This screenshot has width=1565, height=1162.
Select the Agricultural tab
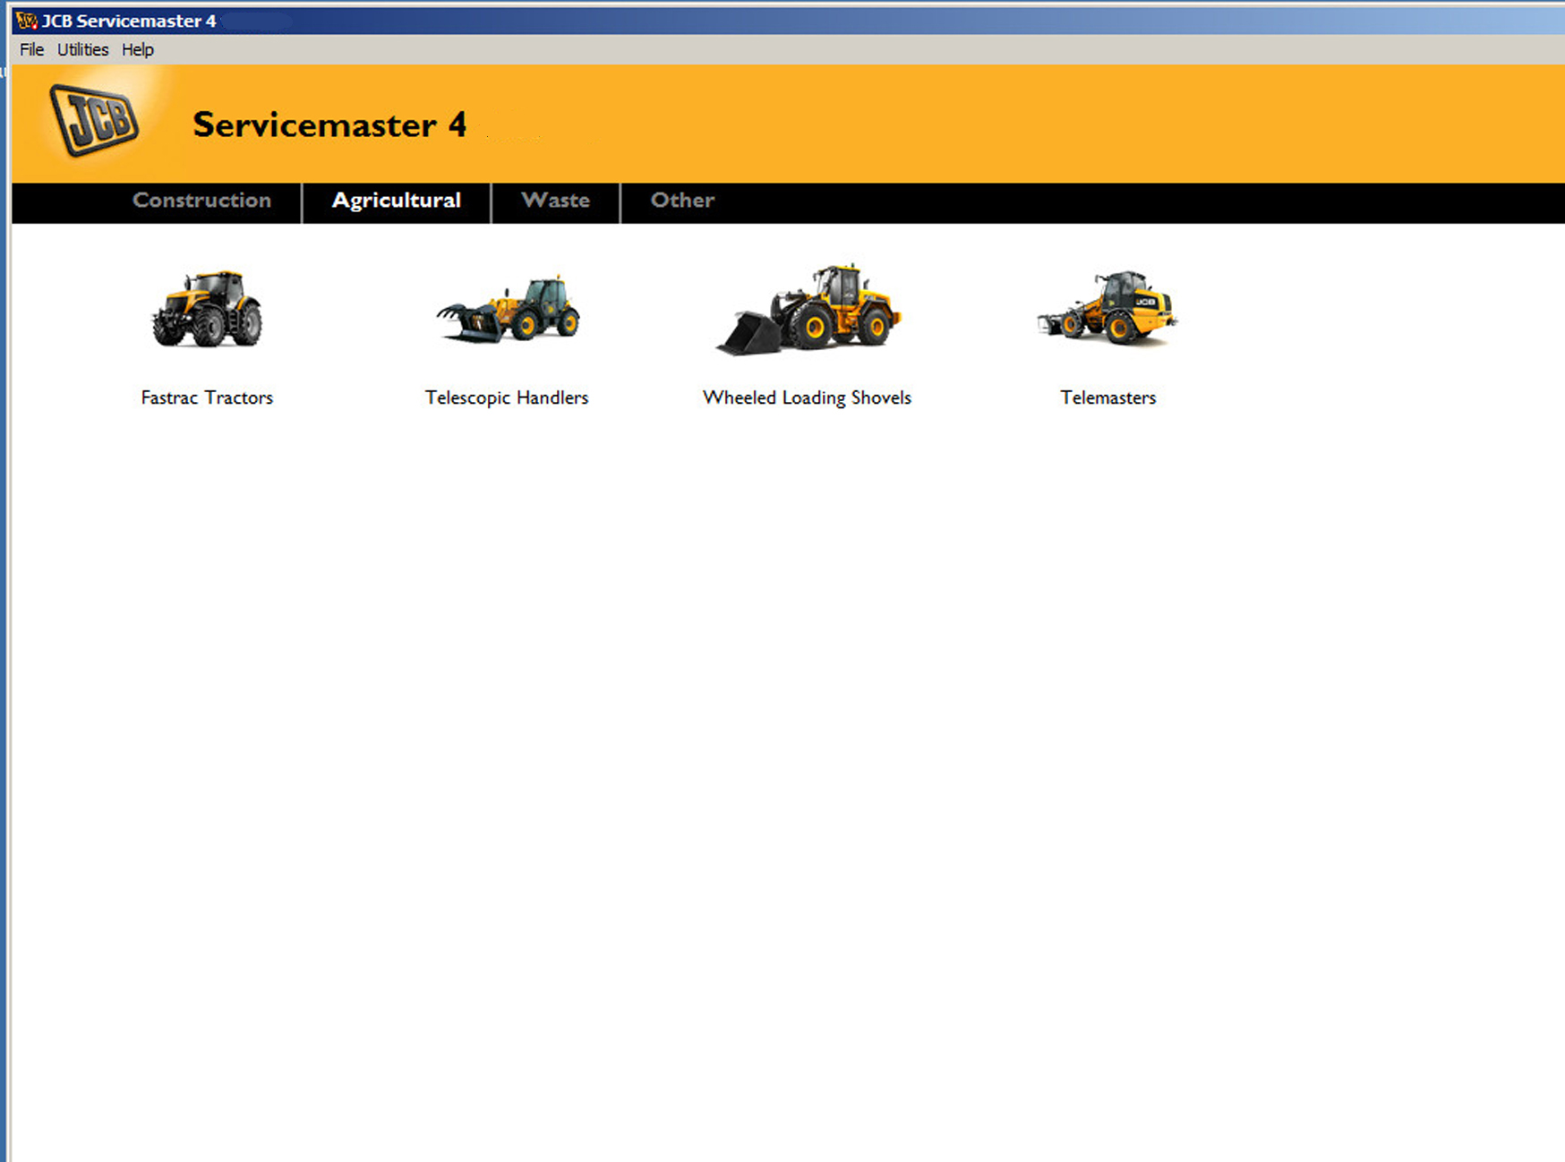pos(396,201)
